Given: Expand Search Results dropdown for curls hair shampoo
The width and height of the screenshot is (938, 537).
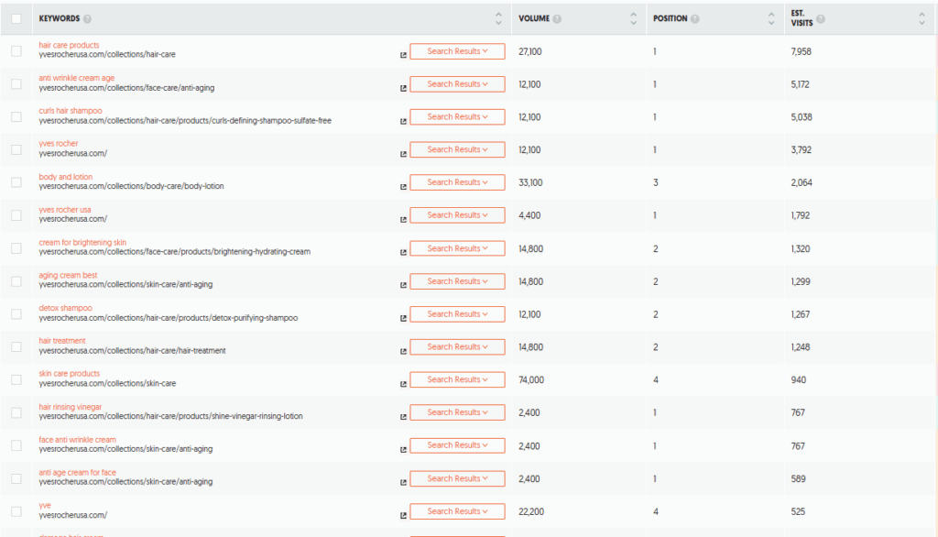Looking at the screenshot, I should tap(457, 116).
